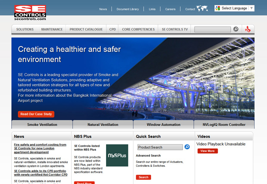Click the world map icon beside Contact
Viewport: 267px width, 184px height.
[202, 8]
